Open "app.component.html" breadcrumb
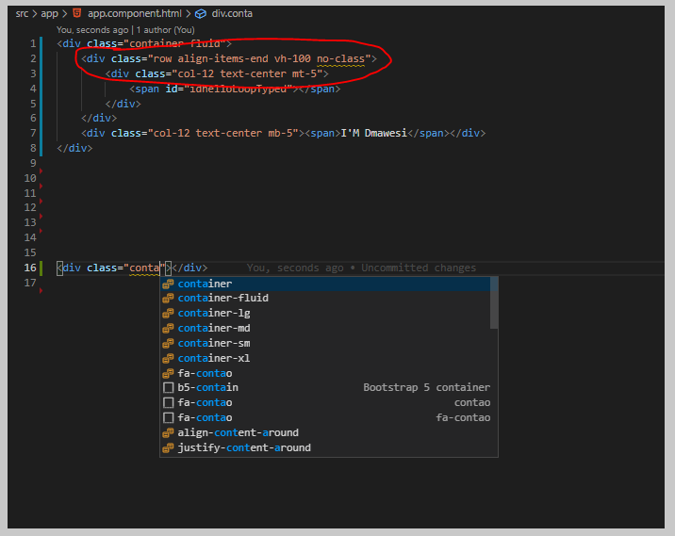675x536 pixels. (x=135, y=14)
